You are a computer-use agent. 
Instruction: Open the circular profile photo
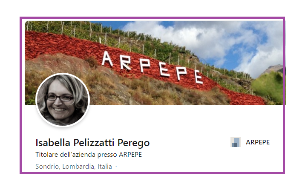pos(63,100)
